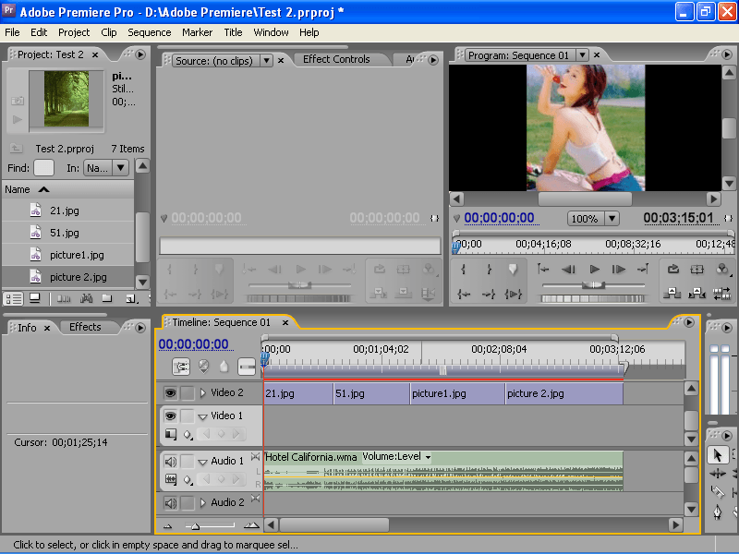
Task: Switch Project panel to icon view
Action: (35, 298)
